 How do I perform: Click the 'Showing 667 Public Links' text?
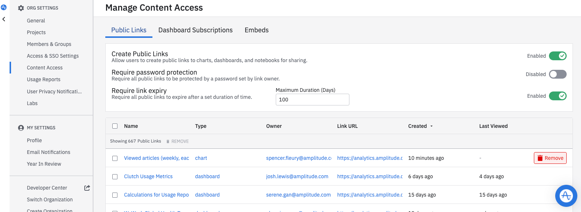[135, 141]
